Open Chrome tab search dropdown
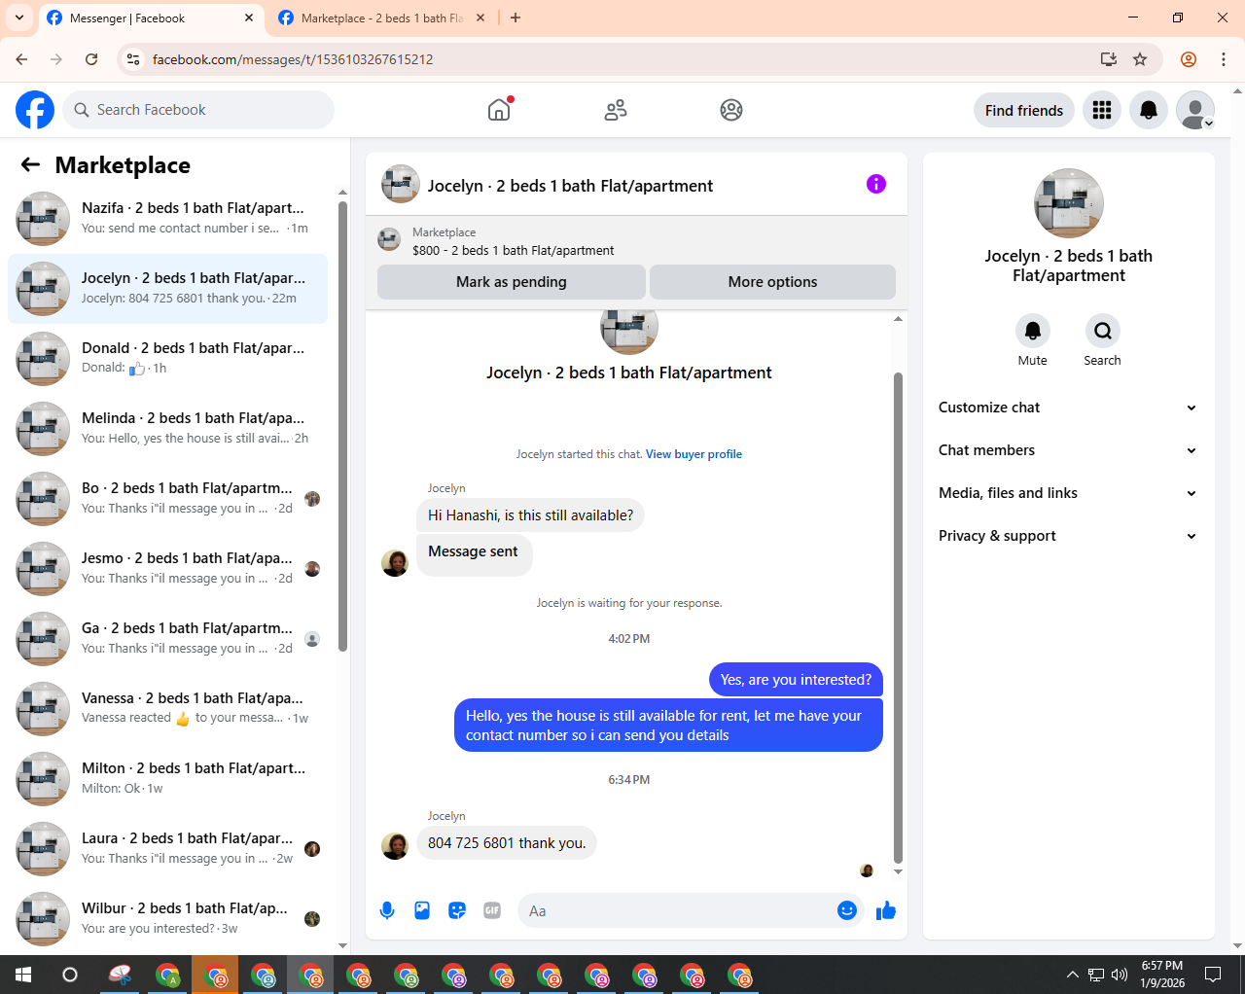Viewport: 1245px width, 994px height. pos(19,18)
